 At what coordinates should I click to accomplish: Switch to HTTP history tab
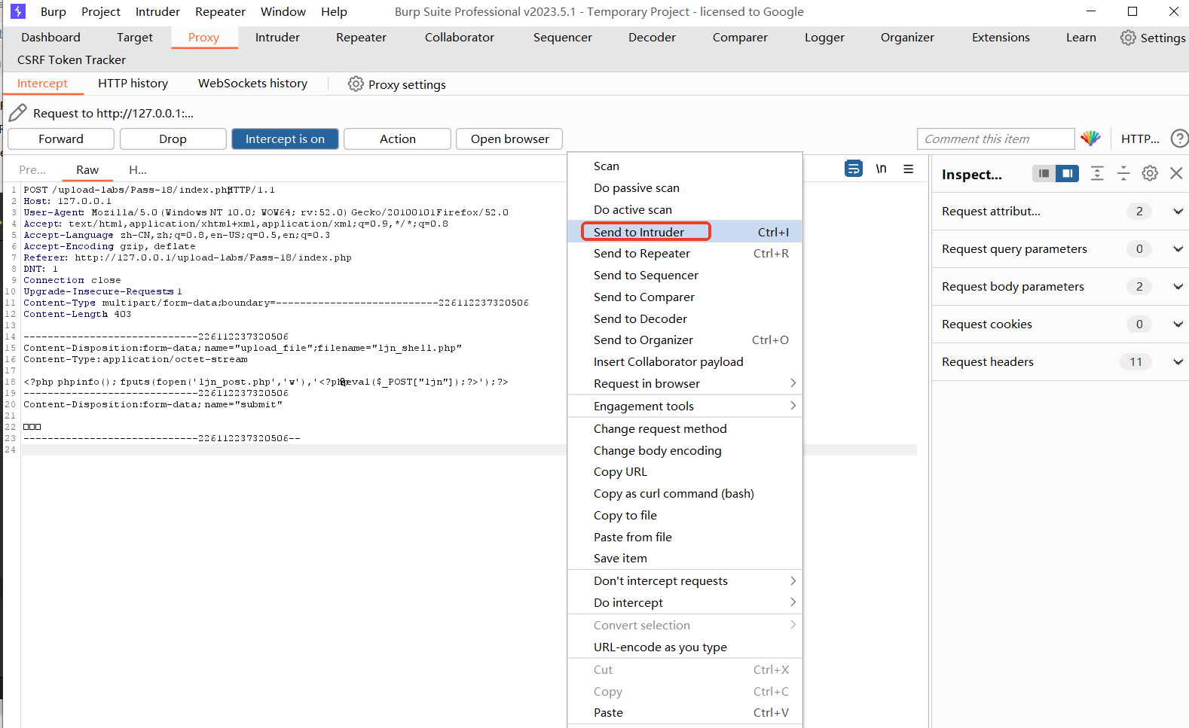tap(133, 84)
